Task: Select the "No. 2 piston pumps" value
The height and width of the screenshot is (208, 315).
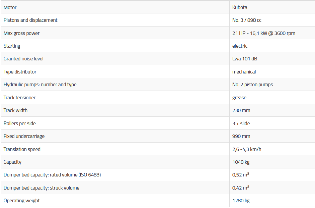Action: pos(252,85)
